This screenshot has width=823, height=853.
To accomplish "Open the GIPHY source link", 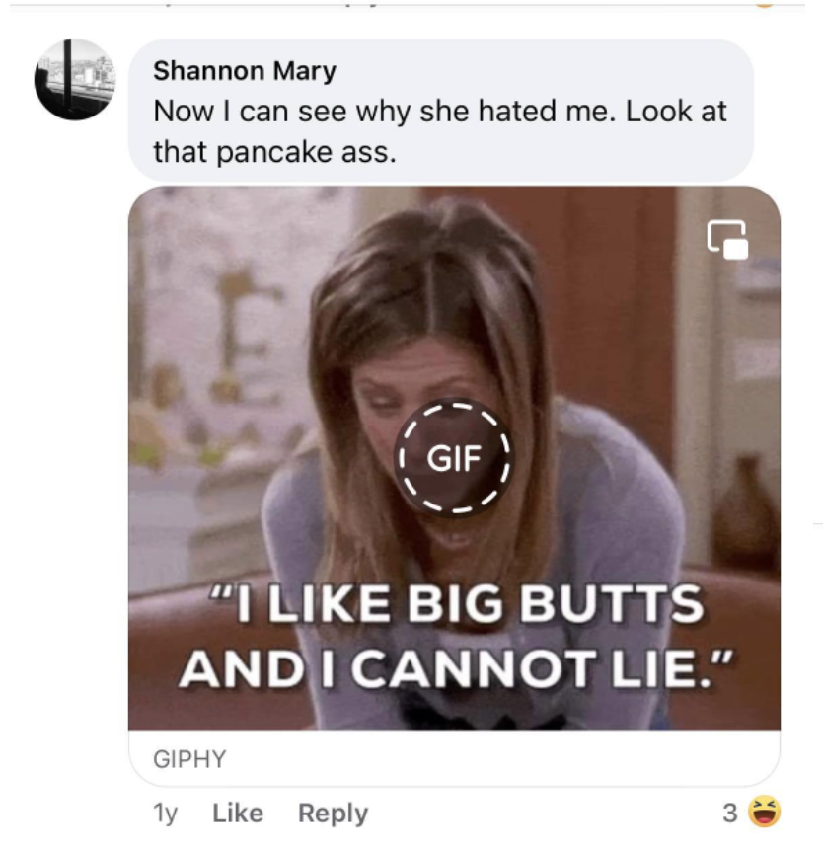I will pos(189,759).
